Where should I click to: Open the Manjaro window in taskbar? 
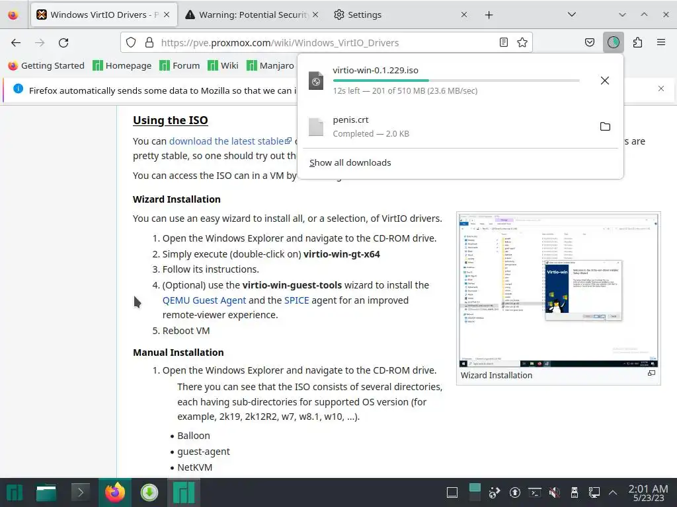coord(184,492)
